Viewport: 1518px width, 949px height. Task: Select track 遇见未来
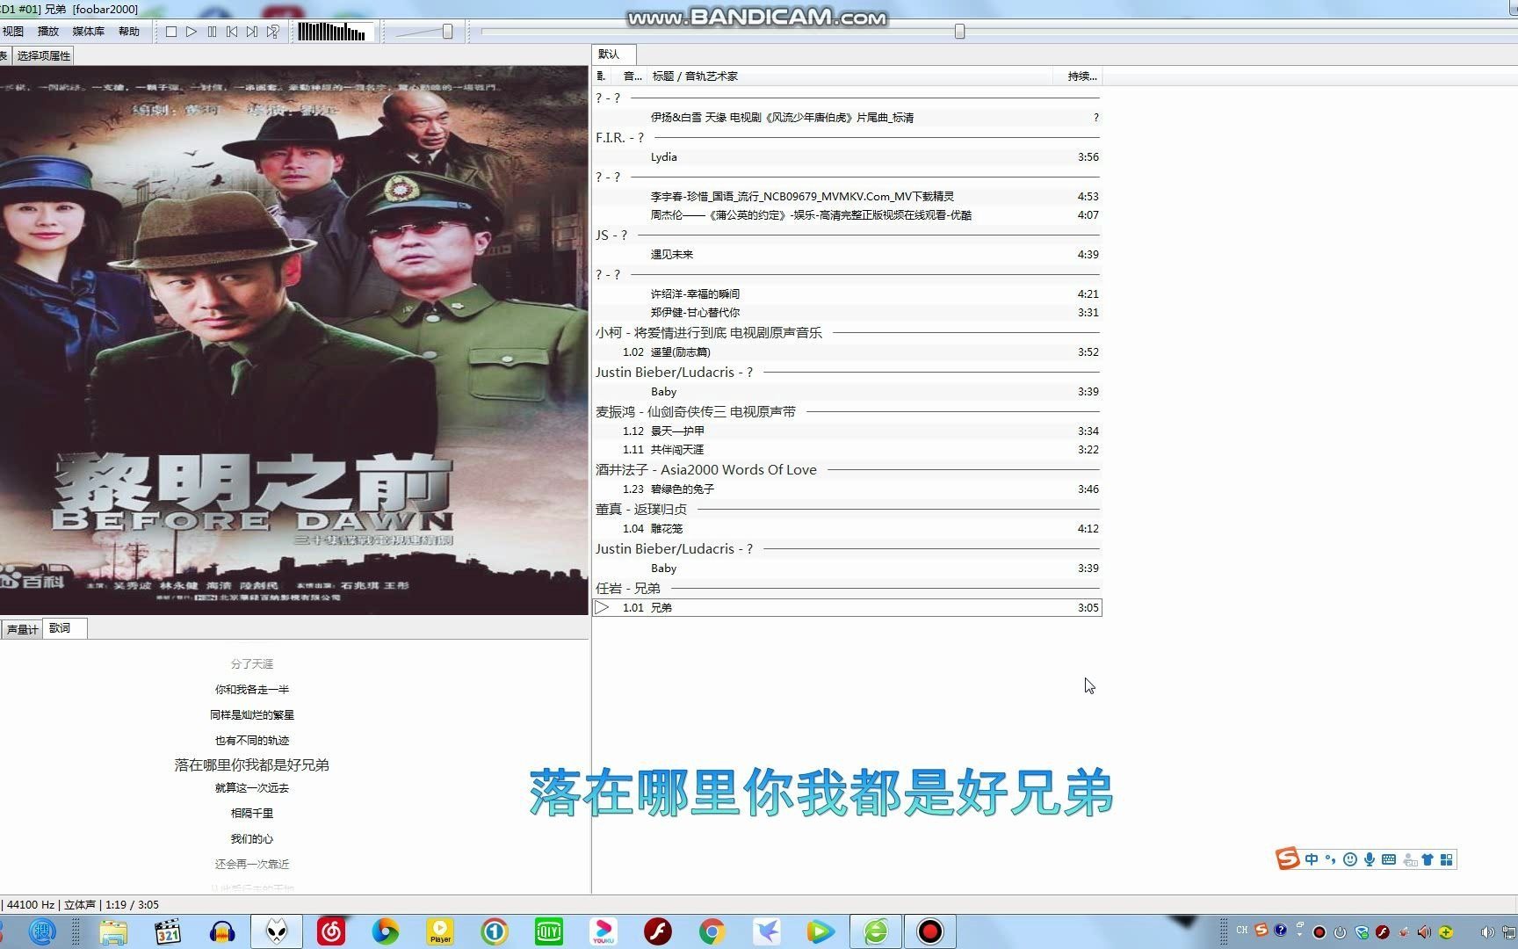coord(847,255)
